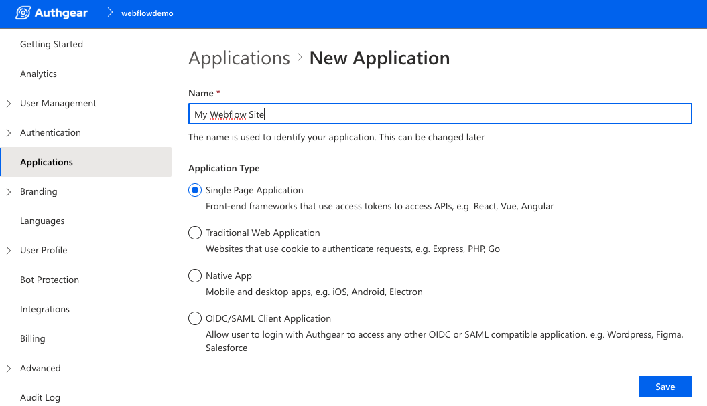This screenshot has height=406, width=707.
Task: Expand the Authentication section chevron
Action: [9, 132]
